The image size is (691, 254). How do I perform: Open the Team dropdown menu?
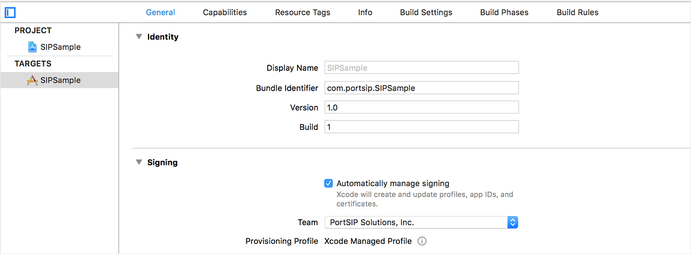(x=421, y=222)
